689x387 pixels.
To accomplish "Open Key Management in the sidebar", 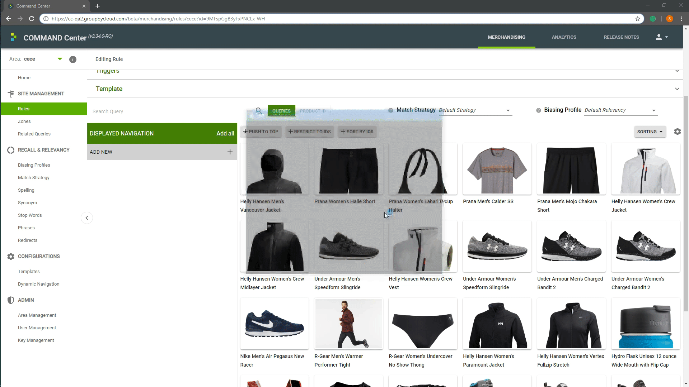I will 36,340.
